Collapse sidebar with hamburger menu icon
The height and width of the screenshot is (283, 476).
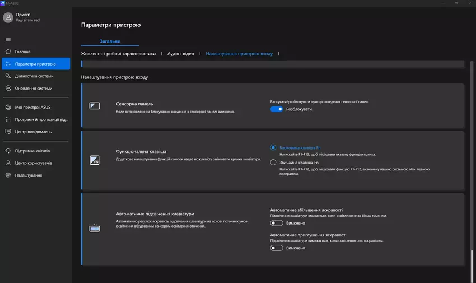[x=8, y=39]
